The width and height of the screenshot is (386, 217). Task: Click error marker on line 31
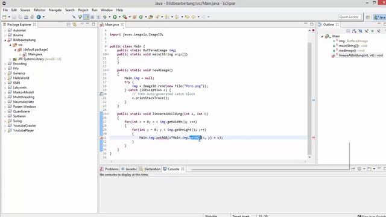tap(101, 138)
